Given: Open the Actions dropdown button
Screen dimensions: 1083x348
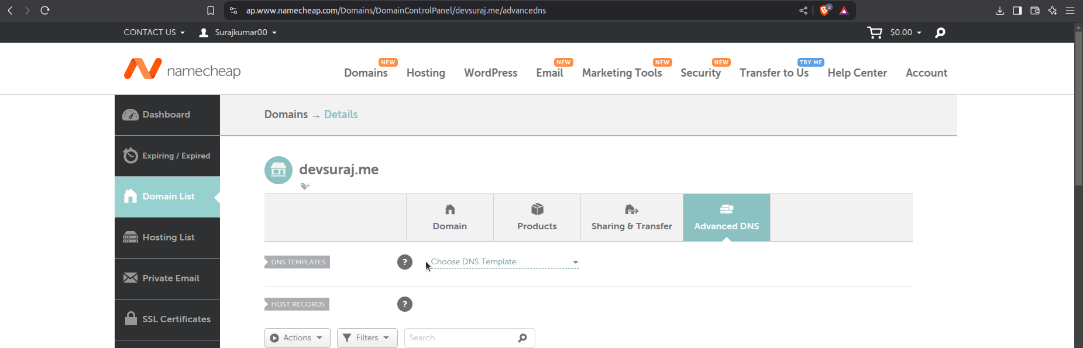Looking at the screenshot, I should pos(297,338).
